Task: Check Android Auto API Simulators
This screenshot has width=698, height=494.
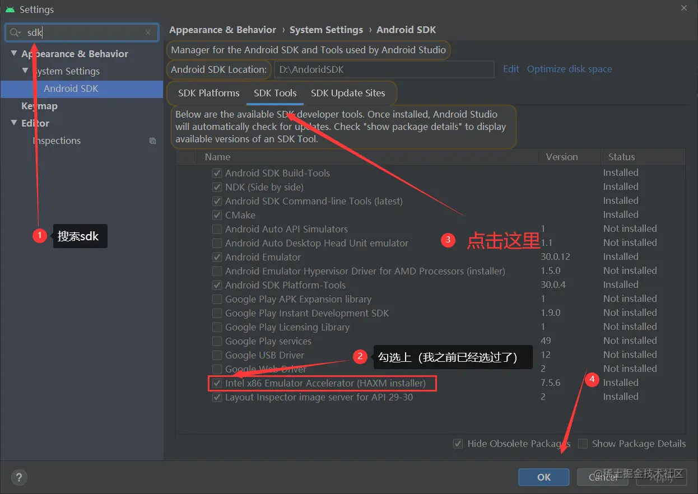Action: click(x=217, y=229)
